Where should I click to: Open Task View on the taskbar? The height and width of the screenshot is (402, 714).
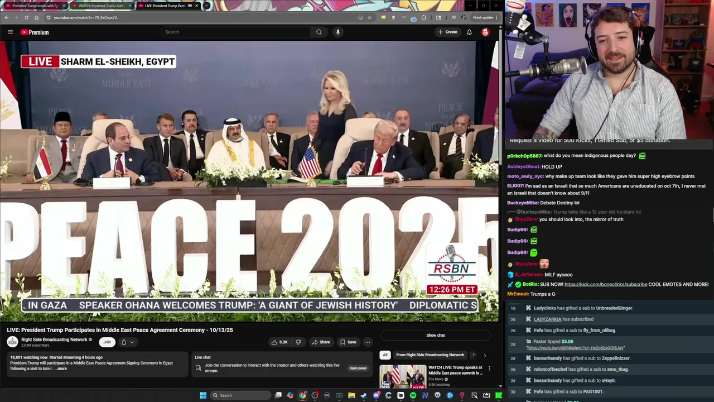click(278, 395)
